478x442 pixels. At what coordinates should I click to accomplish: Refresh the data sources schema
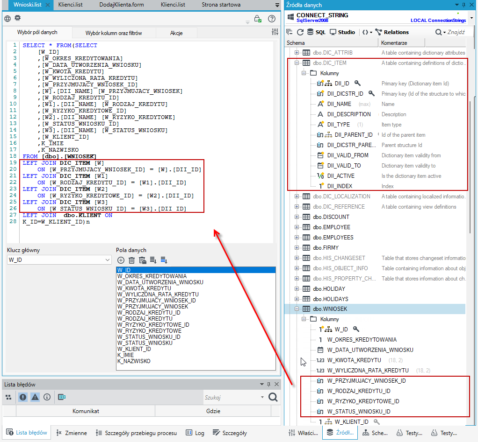300,32
